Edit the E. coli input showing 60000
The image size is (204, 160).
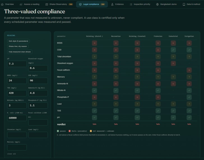point(17,118)
